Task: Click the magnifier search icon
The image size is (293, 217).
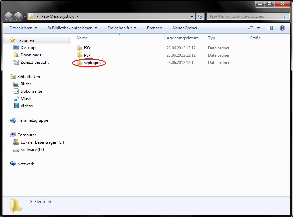Action: [285, 17]
